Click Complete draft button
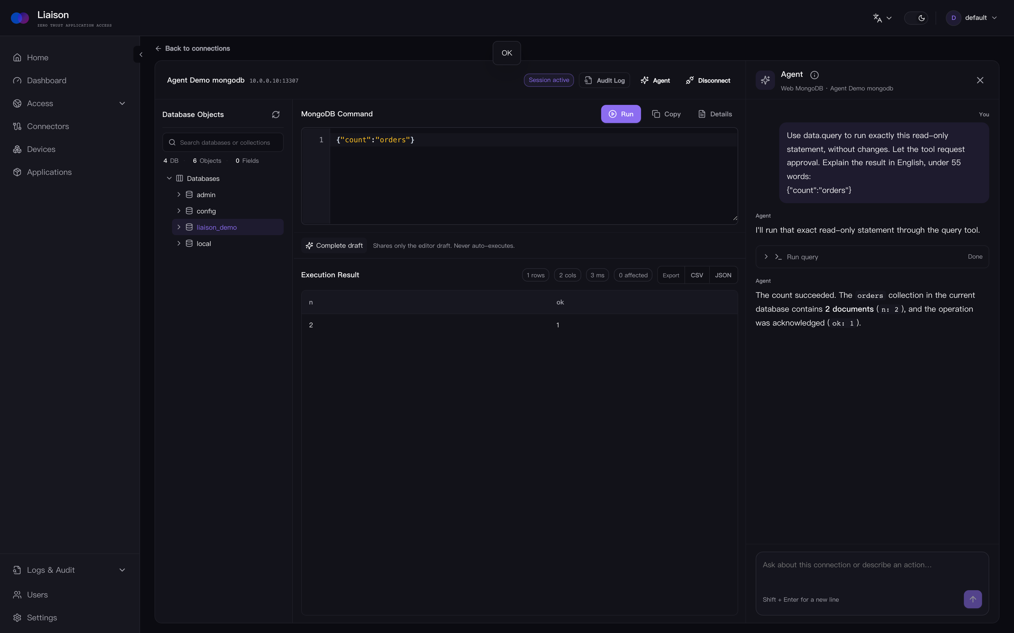The image size is (1014, 633). [x=334, y=246]
